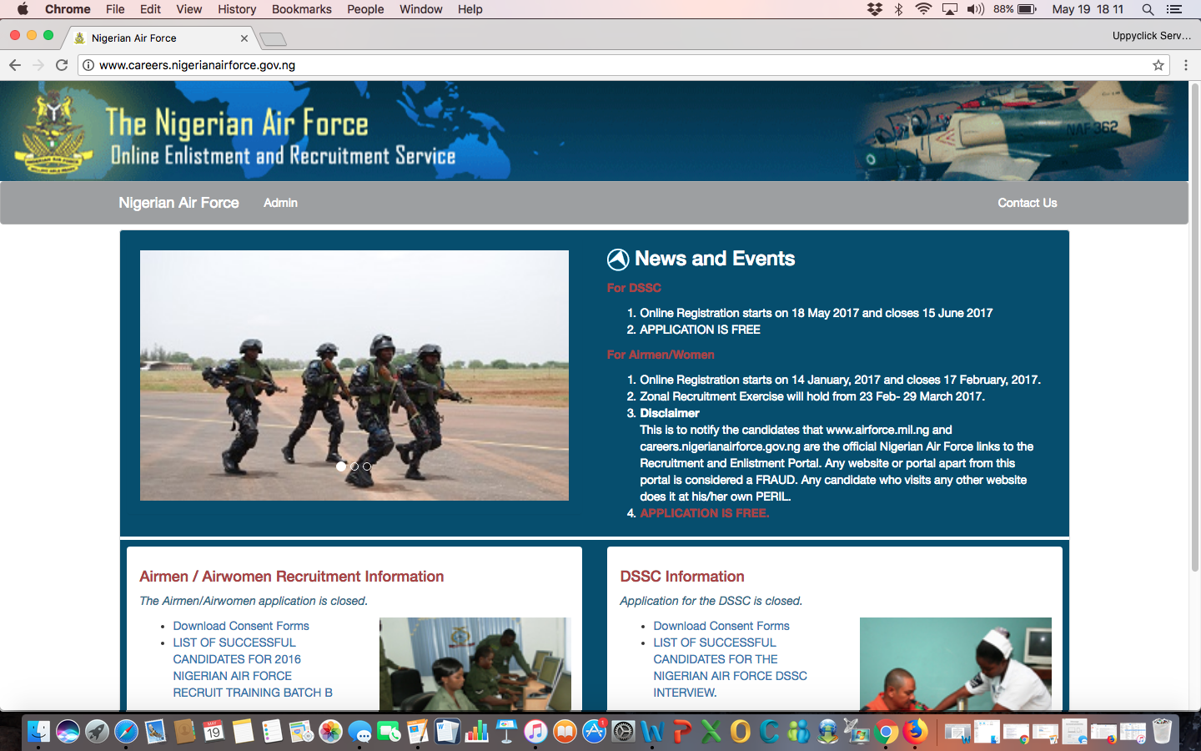This screenshot has height=751, width=1201.
Task: Reload the page with the refresh icon
Action: 62,65
